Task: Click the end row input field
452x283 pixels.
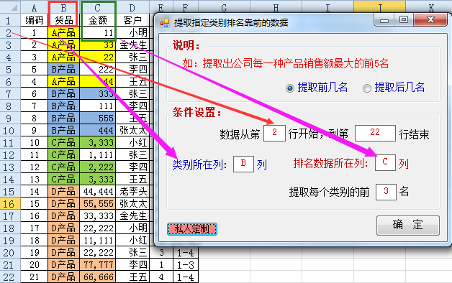Action: point(375,133)
